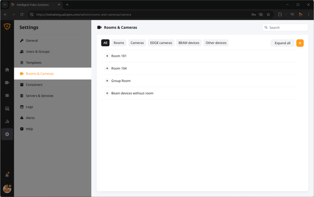Open Rooms & Cameras settings
314x197 pixels.
tap(53, 74)
